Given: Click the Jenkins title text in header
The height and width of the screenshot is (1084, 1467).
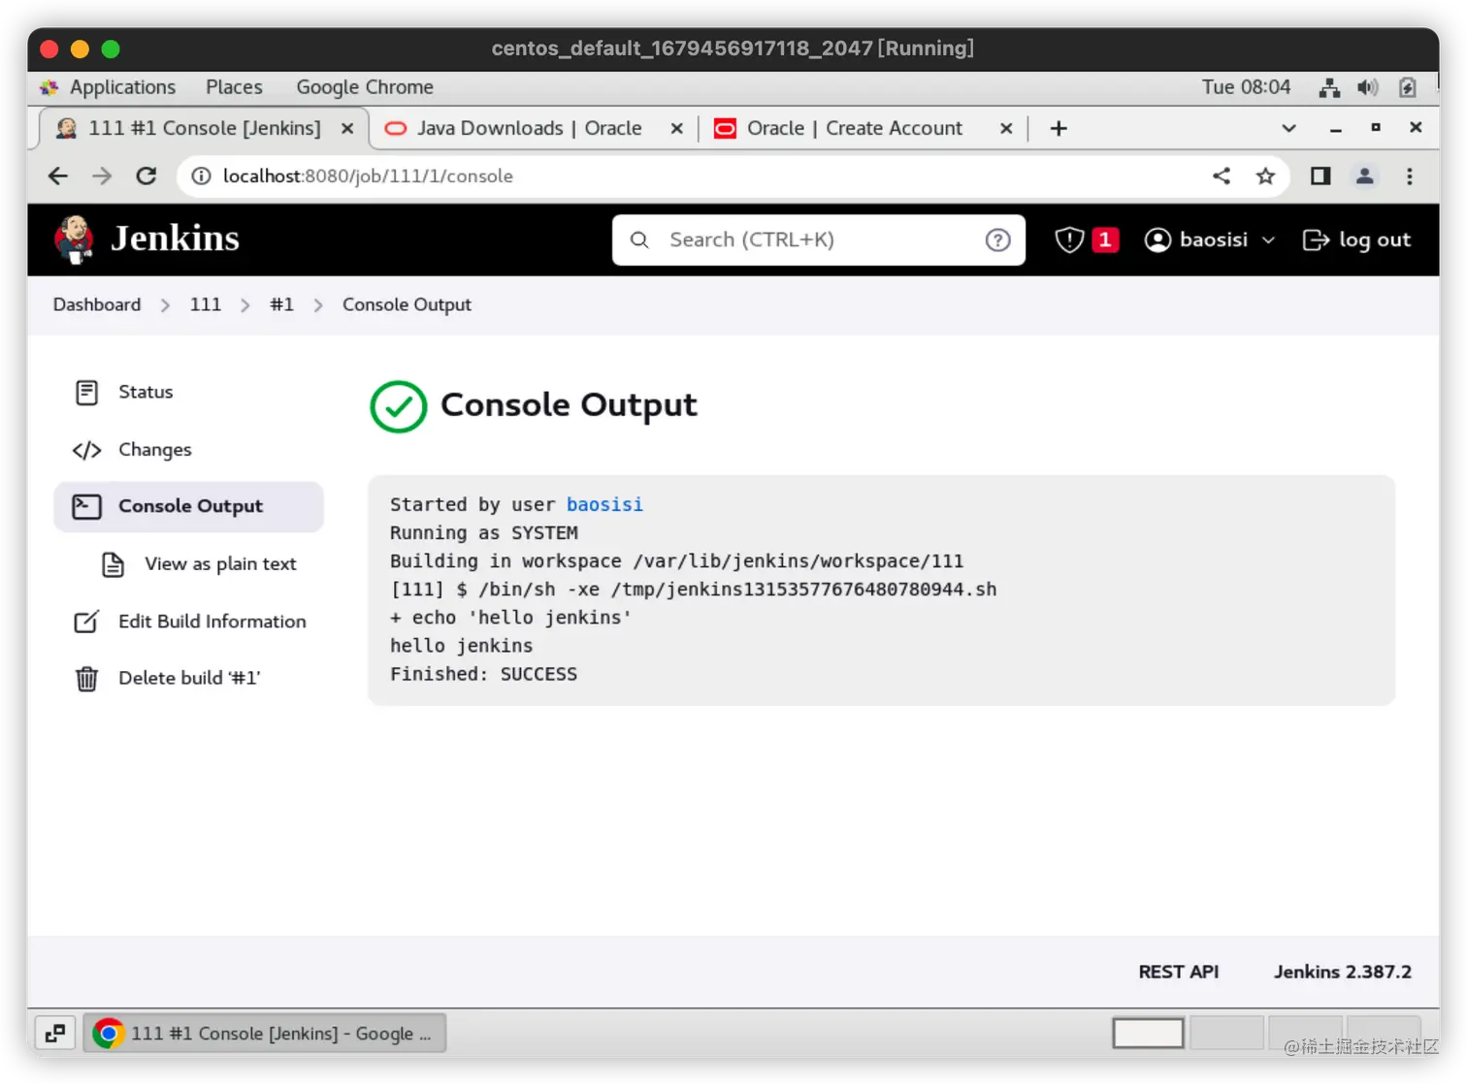Looking at the screenshot, I should (x=175, y=239).
